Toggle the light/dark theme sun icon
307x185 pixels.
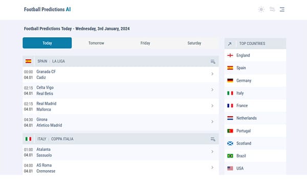click(261, 9)
